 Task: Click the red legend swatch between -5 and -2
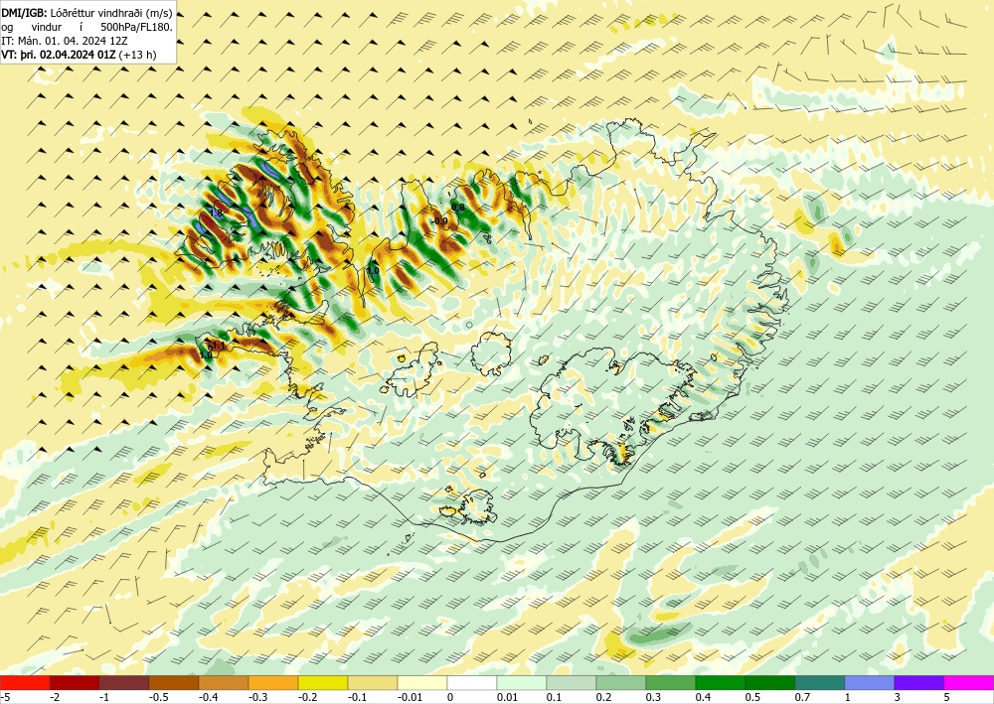tap(25, 683)
